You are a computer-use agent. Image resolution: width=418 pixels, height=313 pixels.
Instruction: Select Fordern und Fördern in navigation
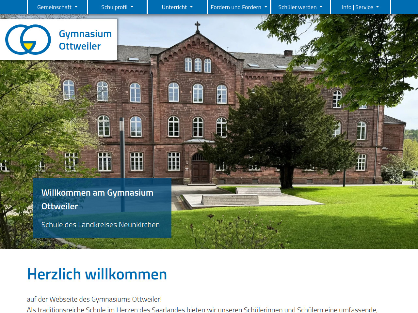point(236,7)
